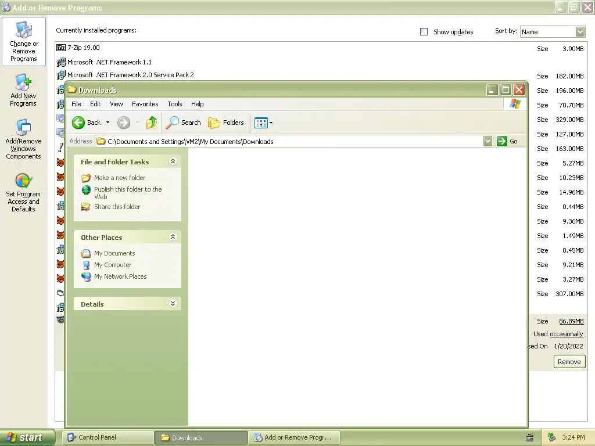Select the 7-Zip 19.00 entry
Viewport: 595px width, 446px height.
click(x=321, y=48)
